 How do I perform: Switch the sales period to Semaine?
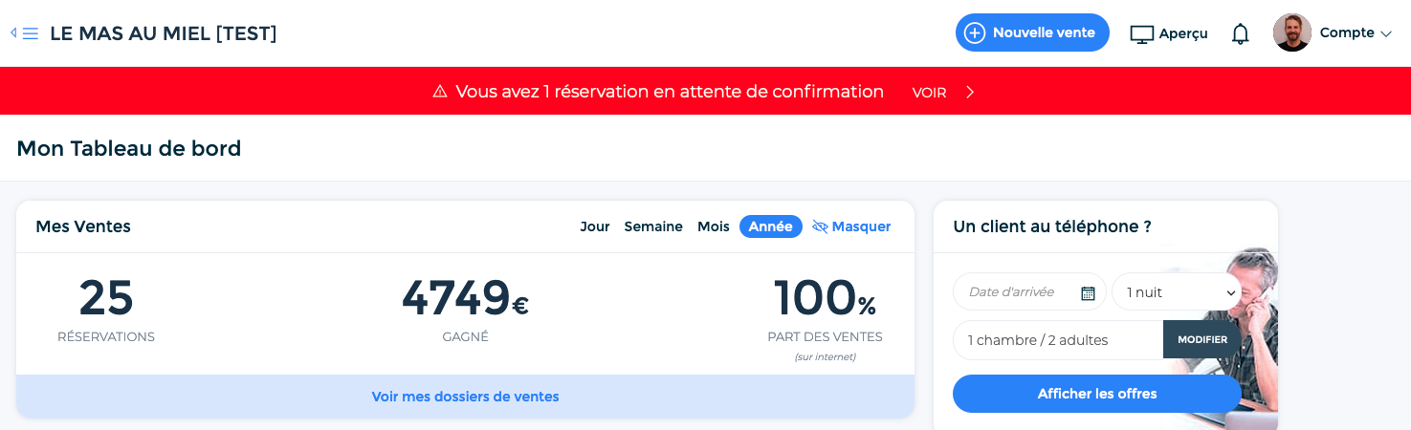(653, 226)
